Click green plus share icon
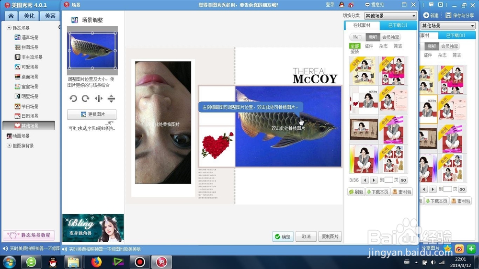Viewport: 479px width, 269px height. pos(471,249)
